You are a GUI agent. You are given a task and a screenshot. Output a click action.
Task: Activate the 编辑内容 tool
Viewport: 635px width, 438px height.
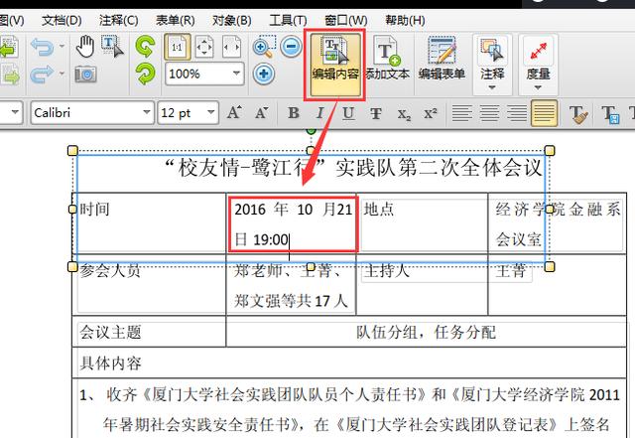[335, 65]
